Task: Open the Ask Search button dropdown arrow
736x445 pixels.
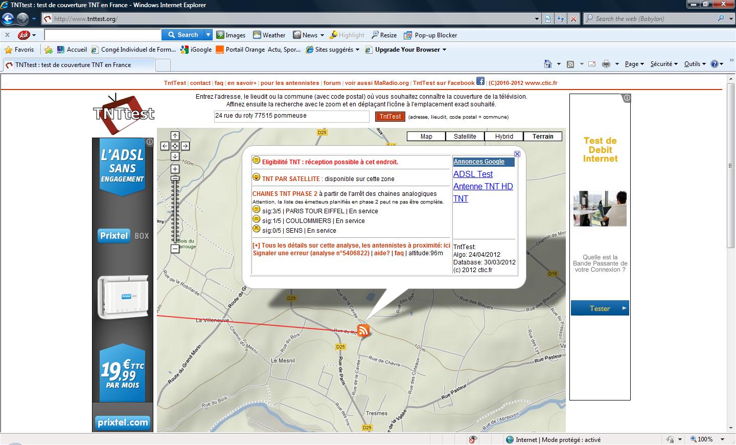Action: 208,35
